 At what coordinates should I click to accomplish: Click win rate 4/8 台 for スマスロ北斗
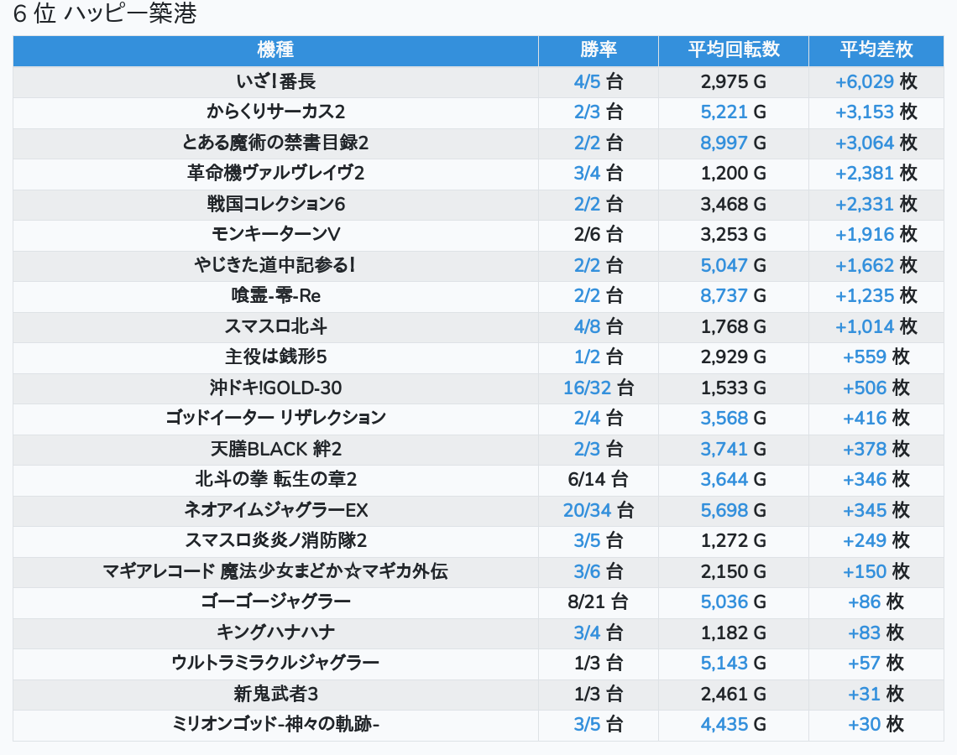pyautogui.click(x=598, y=326)
